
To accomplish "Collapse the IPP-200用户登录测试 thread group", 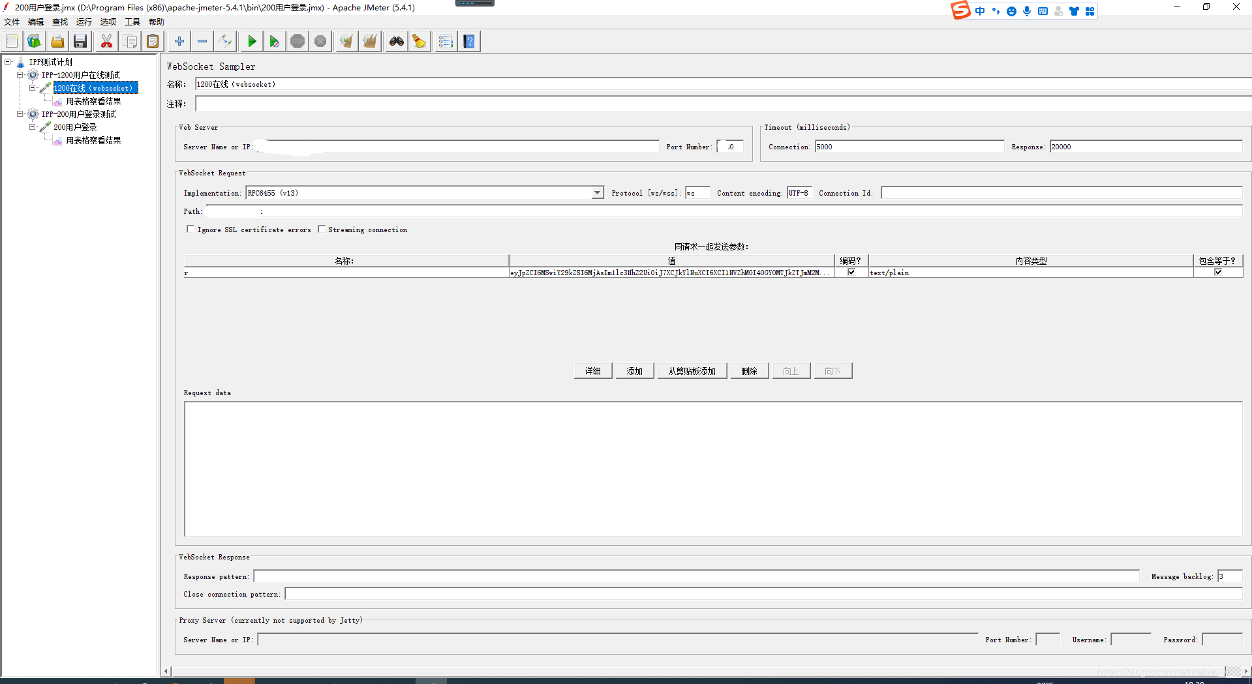I will click(x=20, y=114).
